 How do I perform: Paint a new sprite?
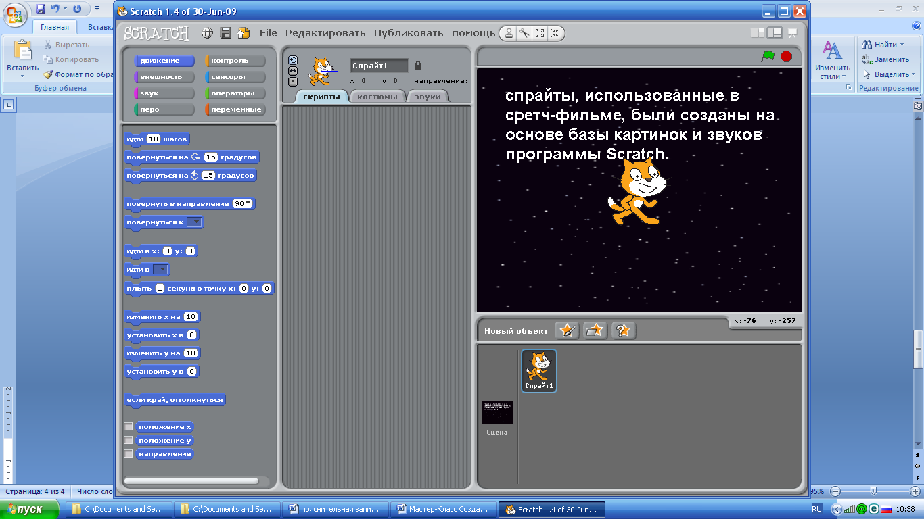[567, 330]
